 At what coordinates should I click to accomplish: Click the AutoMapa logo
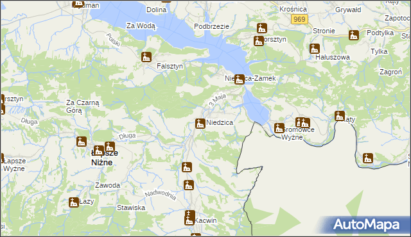366,224
